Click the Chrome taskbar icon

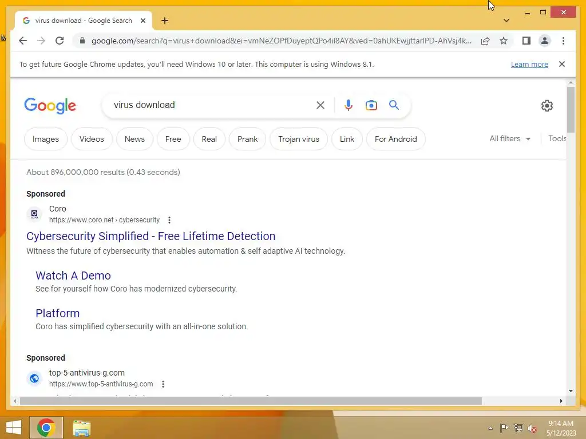46,428
